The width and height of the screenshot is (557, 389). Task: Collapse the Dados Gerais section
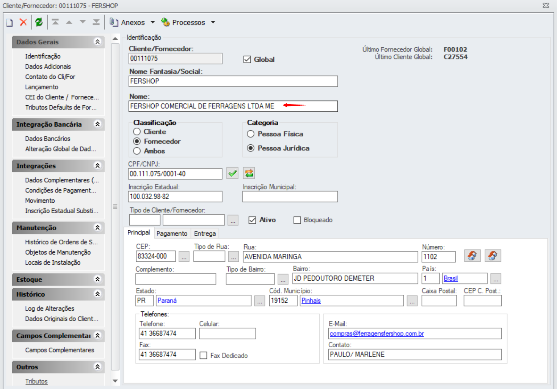[x=97, y=42]
